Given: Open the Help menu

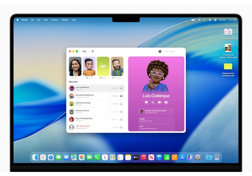Looking at the screenshot, I should (74, 20).
